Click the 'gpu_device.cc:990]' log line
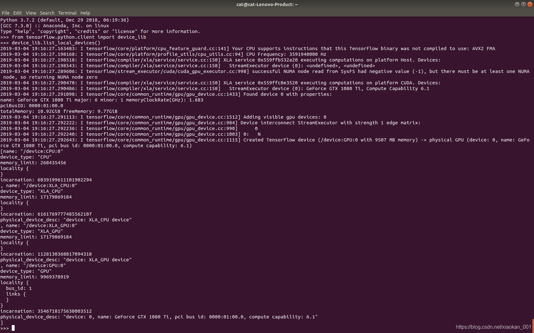The width and height of the screenshot is (534, 333). click(x=129, y=128)
